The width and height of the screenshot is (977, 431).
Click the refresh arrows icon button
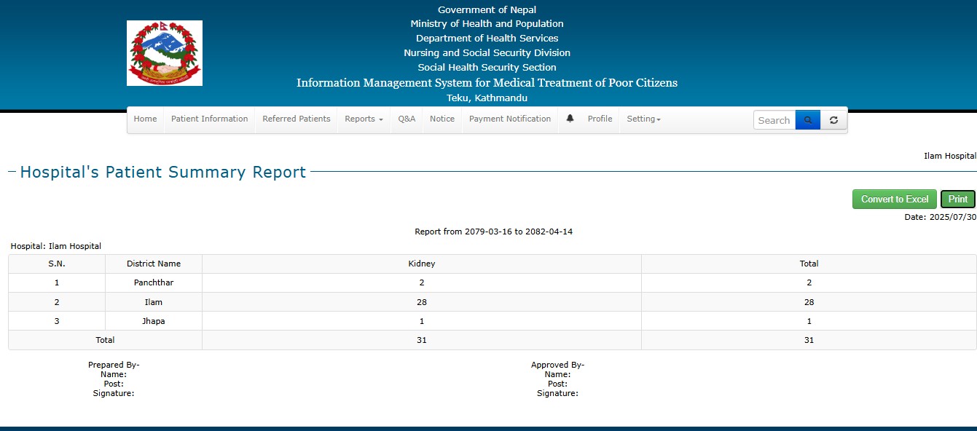tap(833, 120)
